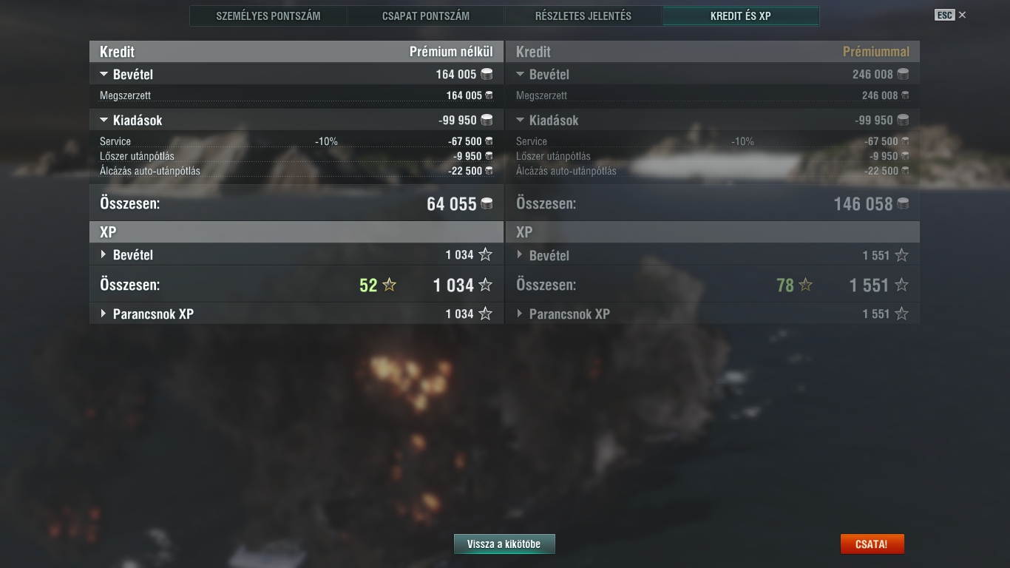Click the star icon beside 1 034 total XP
Image resolution: width=1010 pixels, height=568 pixels.
click(485, 285)
